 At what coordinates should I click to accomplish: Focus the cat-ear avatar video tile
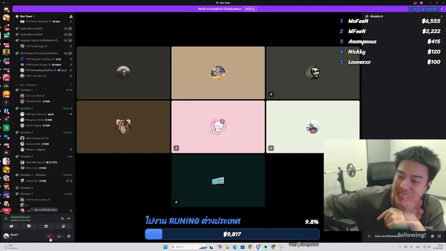pos(123,127)
